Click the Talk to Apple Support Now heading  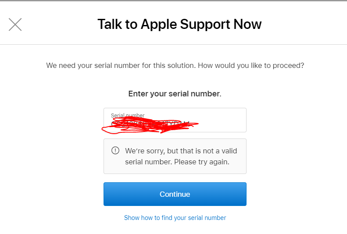179,24
